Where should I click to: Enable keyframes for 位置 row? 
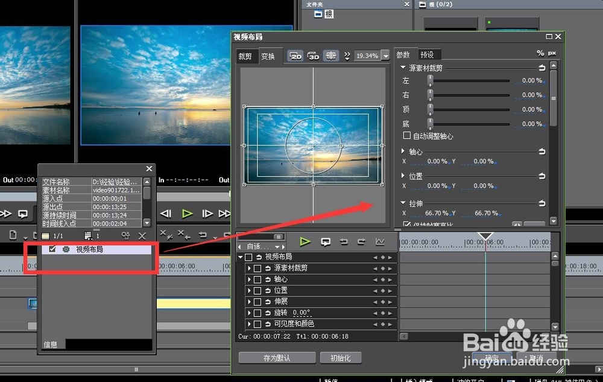pos(257,290)
